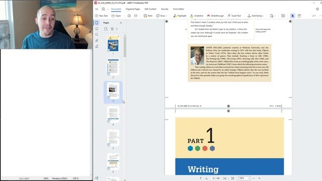Open the Search sidebar panel
Screen dimensions: 322x181
pyautogui.click(x=97, y=35)
